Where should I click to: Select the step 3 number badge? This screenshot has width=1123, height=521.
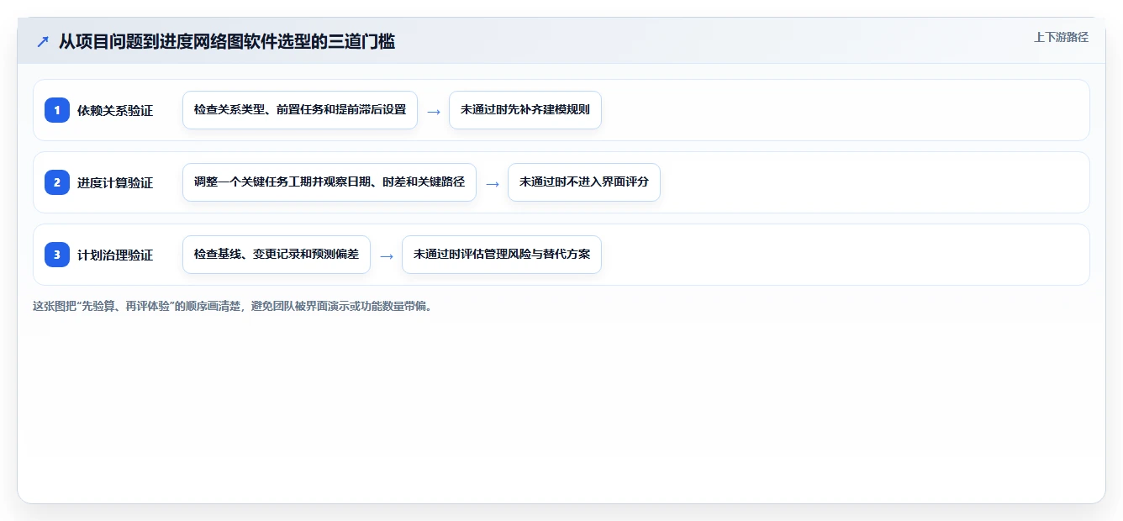(57, 255)
